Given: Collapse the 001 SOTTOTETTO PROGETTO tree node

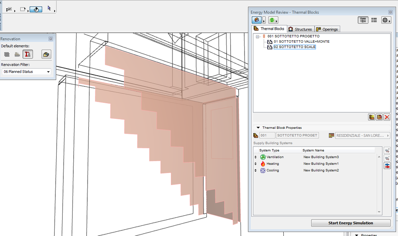Looking at the screenshot, I should pyautogui.click(x=258, y=37).
